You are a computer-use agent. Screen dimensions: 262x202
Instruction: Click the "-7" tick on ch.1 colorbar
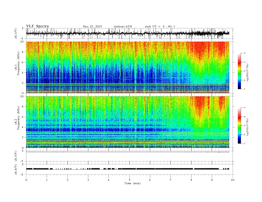click(244, 89)
